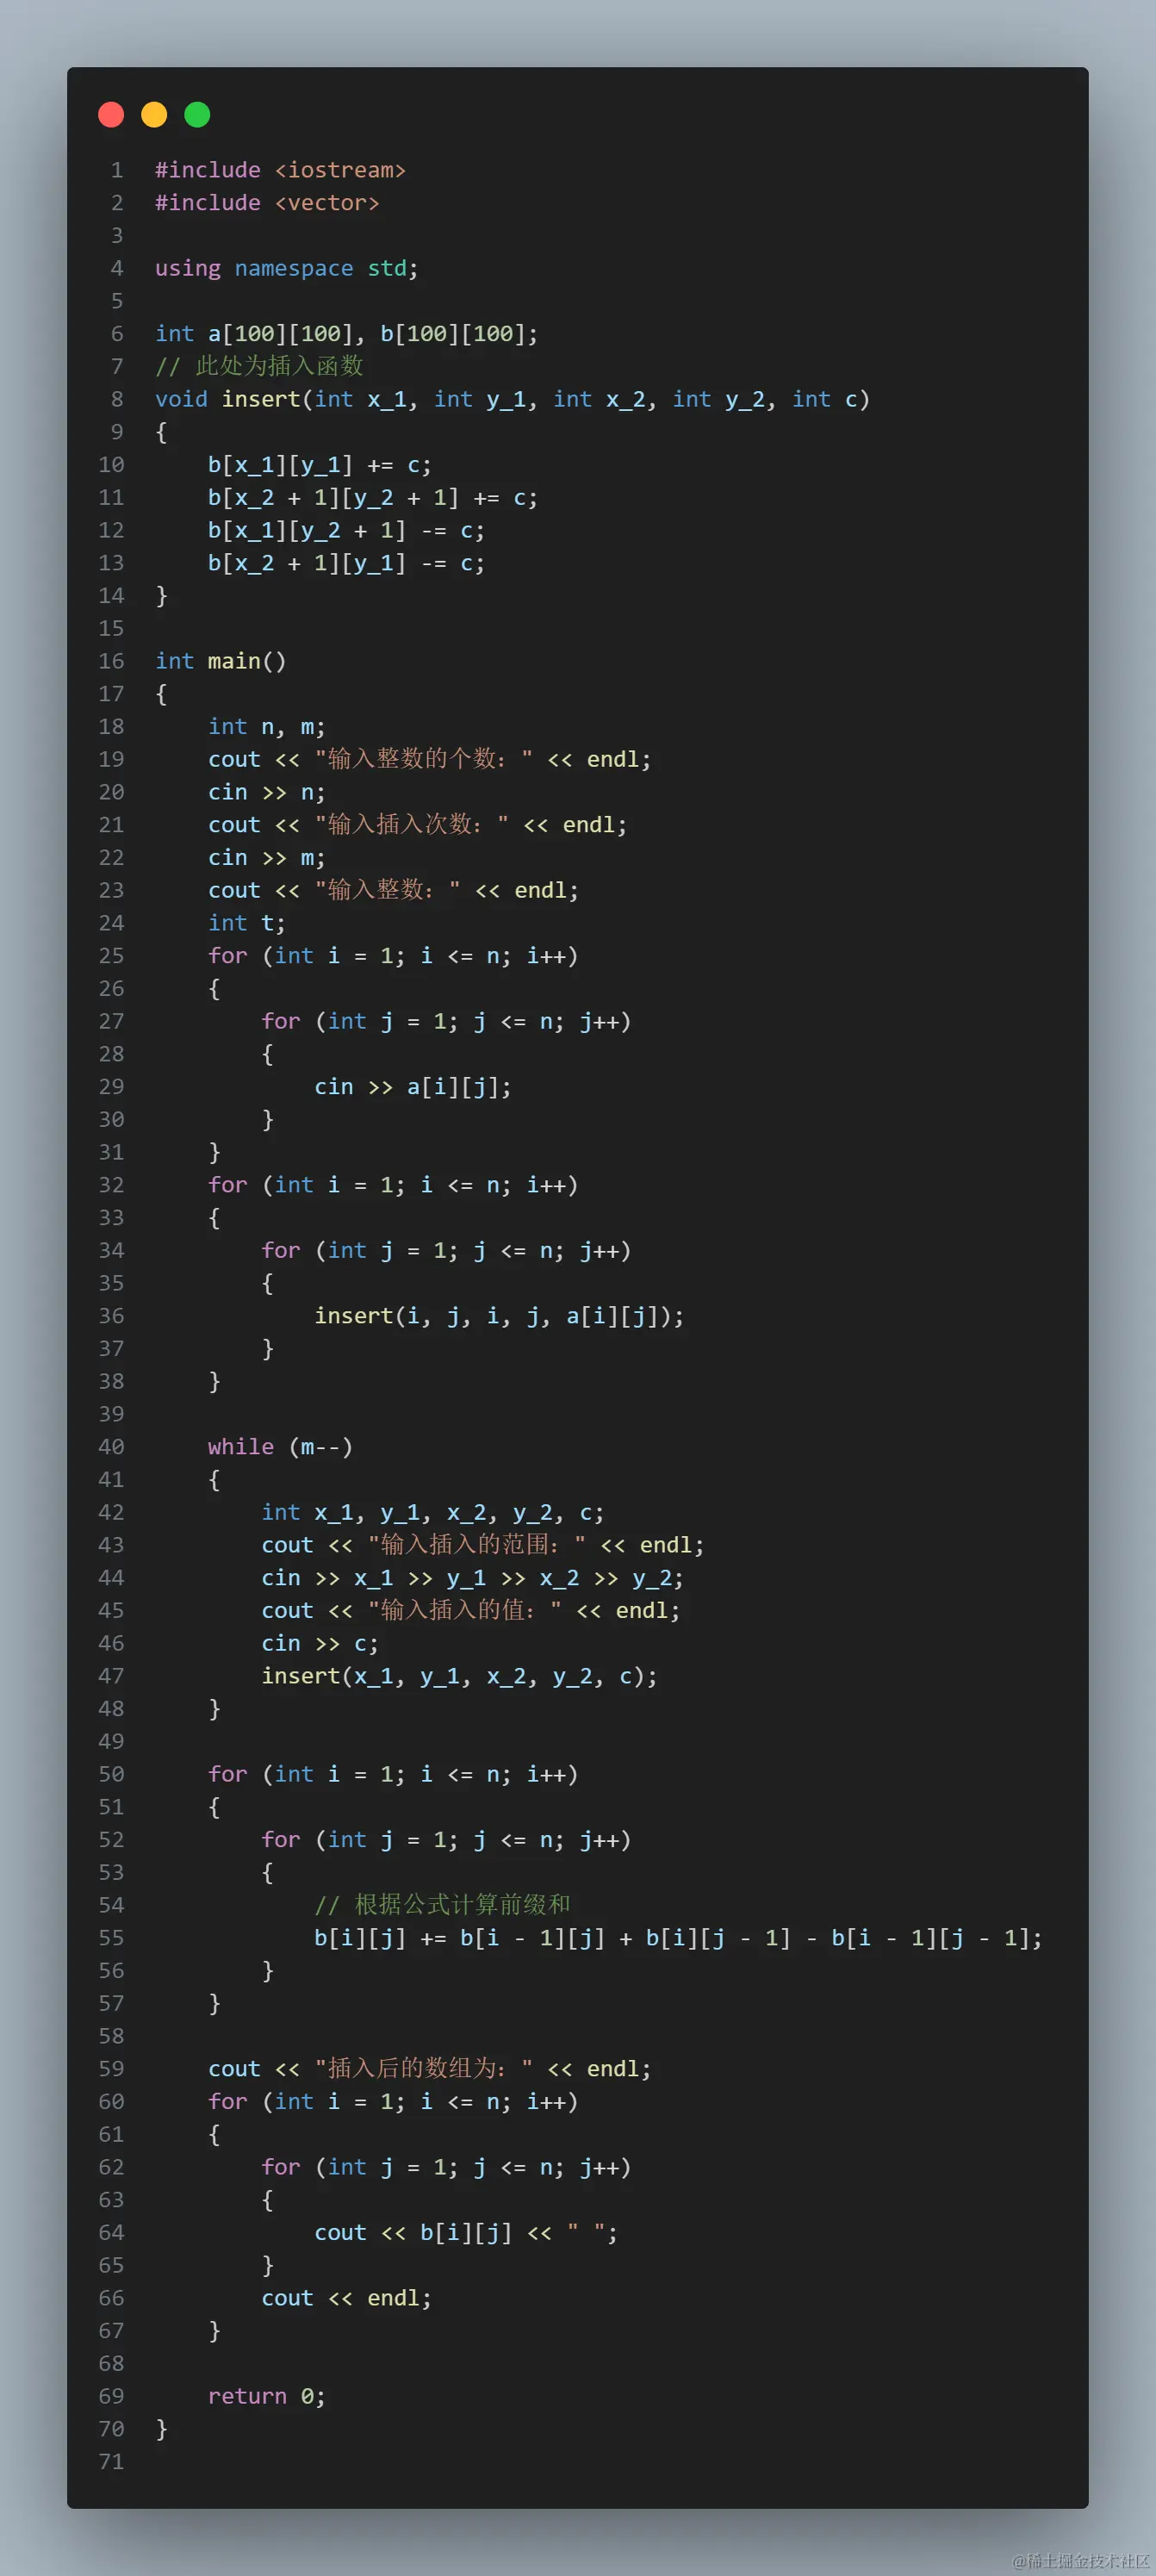The height and width of the screenshot is (2576, 1156).
Task: Click the '#include <iostream>' line
Action: pos(280,170)
